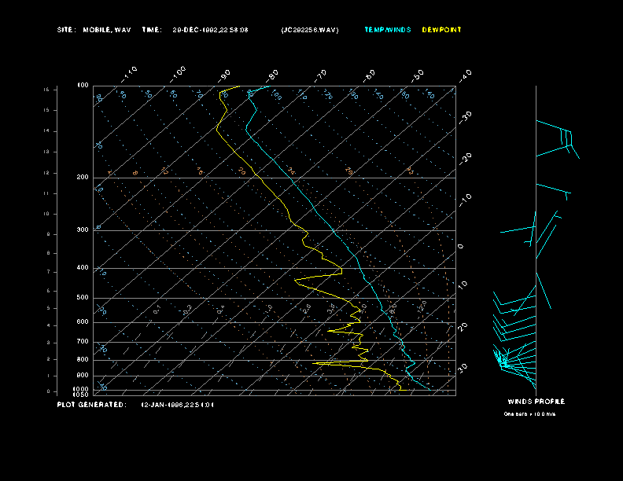Viewport: 623px width, 481px height.
Task: Click the 200 pressure level label
Action: point(83,178)
